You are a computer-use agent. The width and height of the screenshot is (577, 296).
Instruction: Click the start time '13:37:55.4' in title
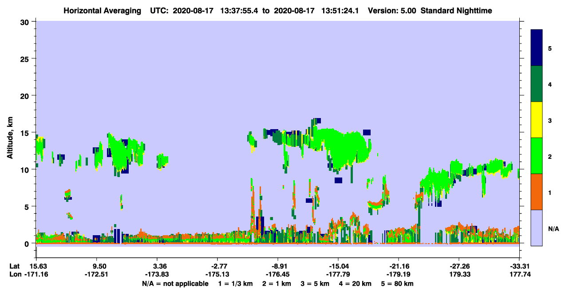(x=239, y=11)
